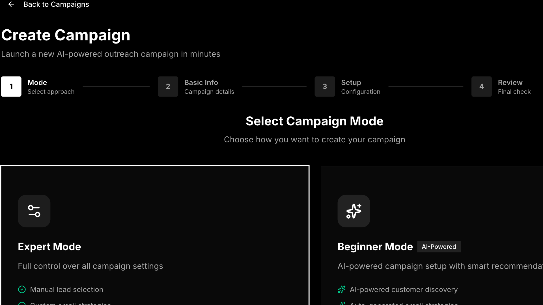Click the step 3 number box

click(x=325, y=87)
